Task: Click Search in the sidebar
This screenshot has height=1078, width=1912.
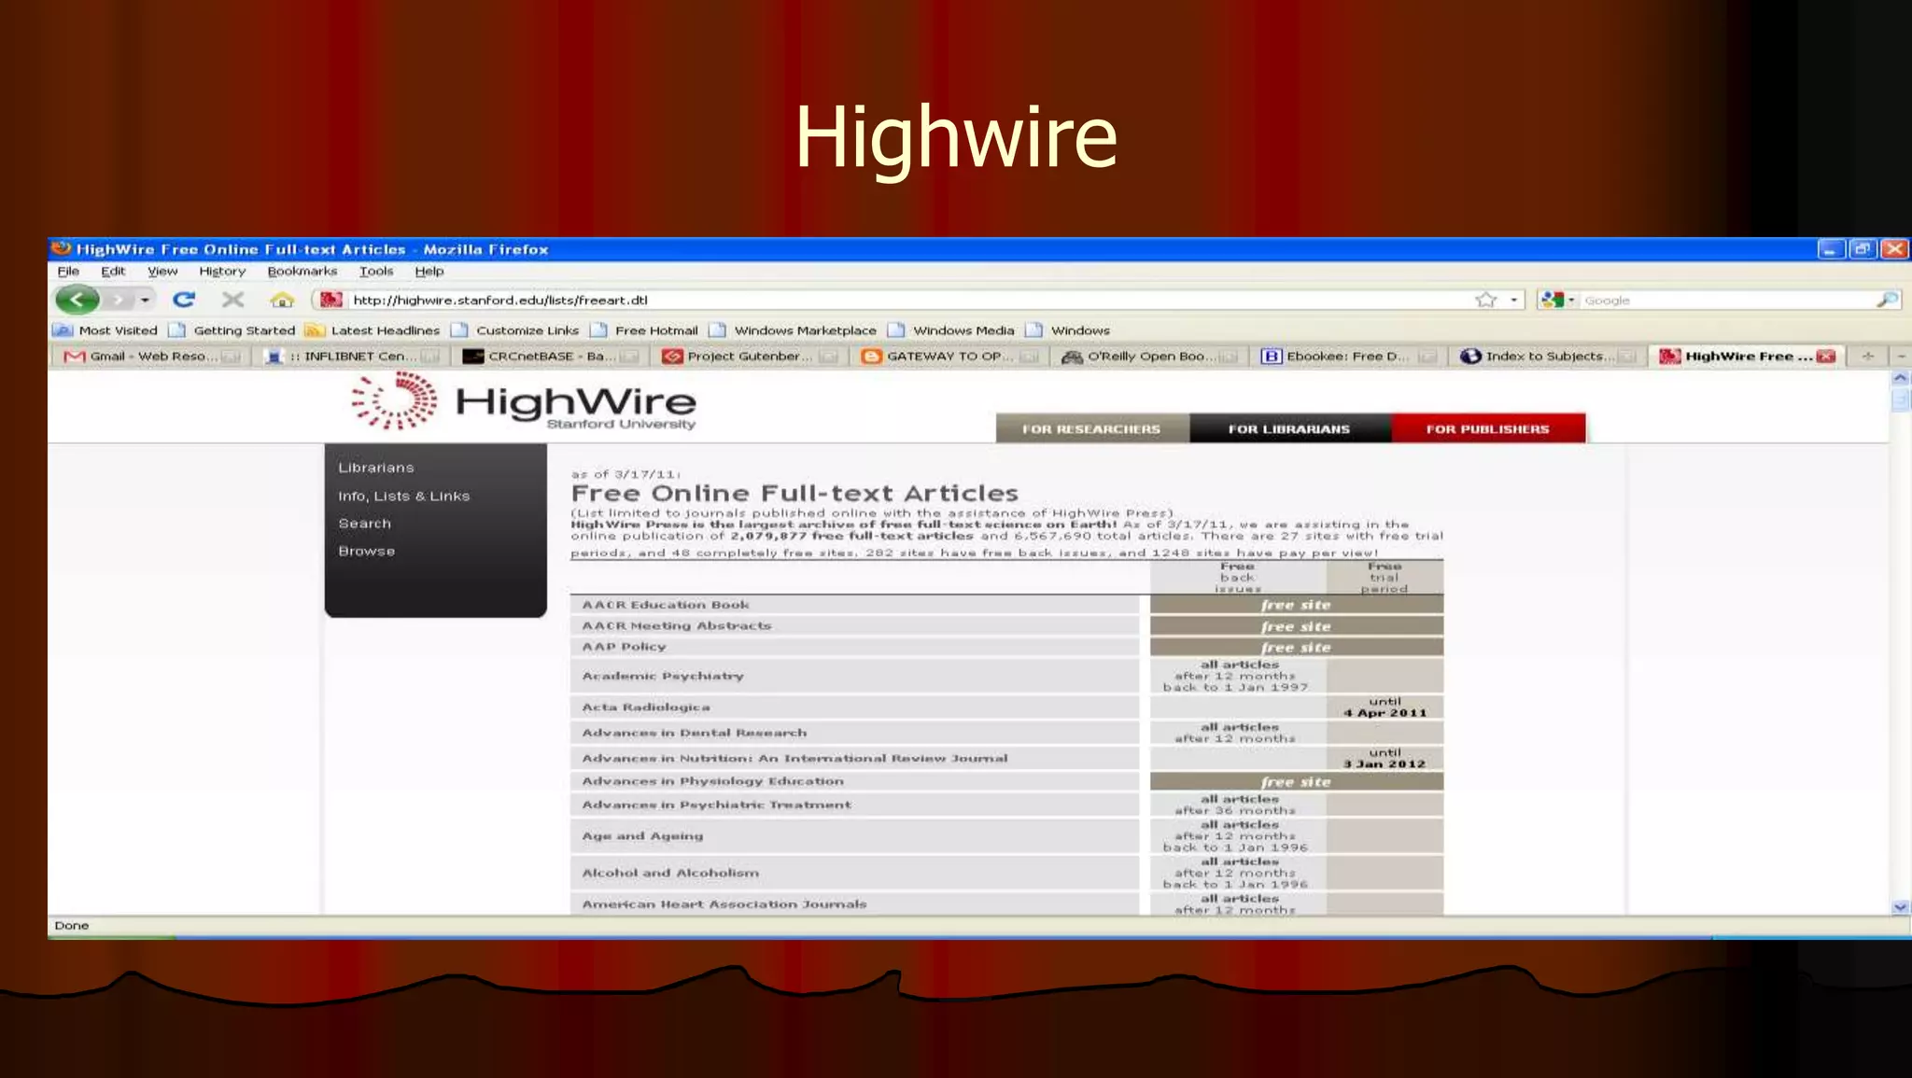Action: pos(365,524)
